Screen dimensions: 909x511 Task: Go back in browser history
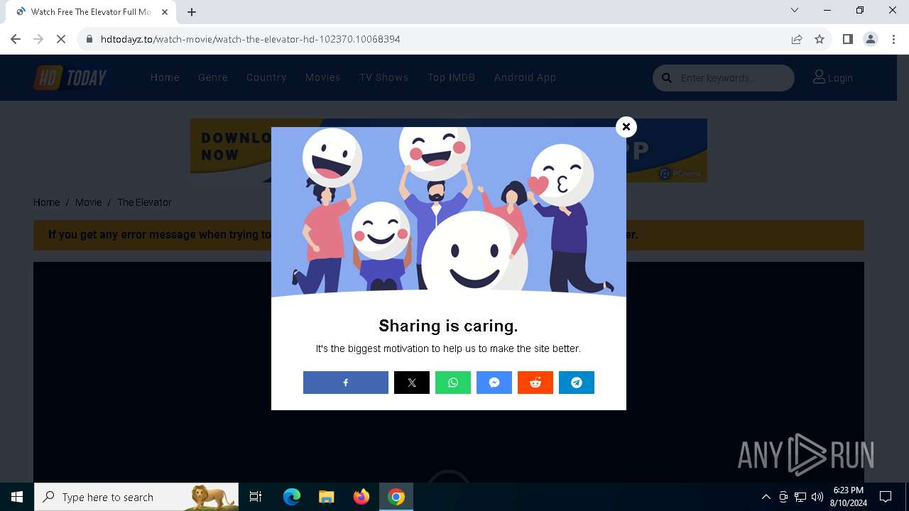16,39
